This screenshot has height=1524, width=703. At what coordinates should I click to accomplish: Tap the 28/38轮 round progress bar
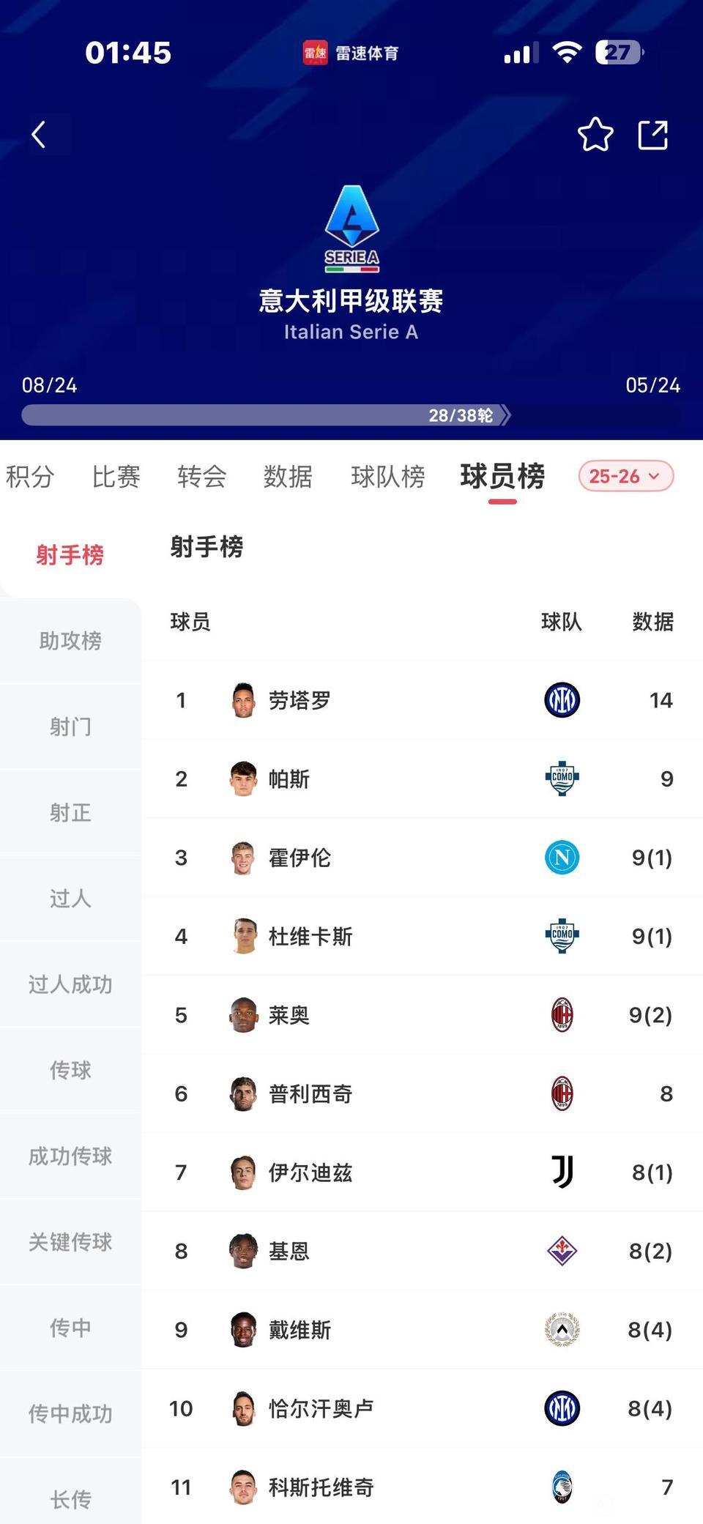(264, 415)
